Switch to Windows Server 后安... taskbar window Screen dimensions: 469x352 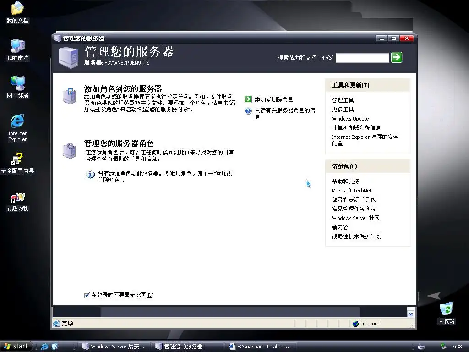tap(114, 346)
